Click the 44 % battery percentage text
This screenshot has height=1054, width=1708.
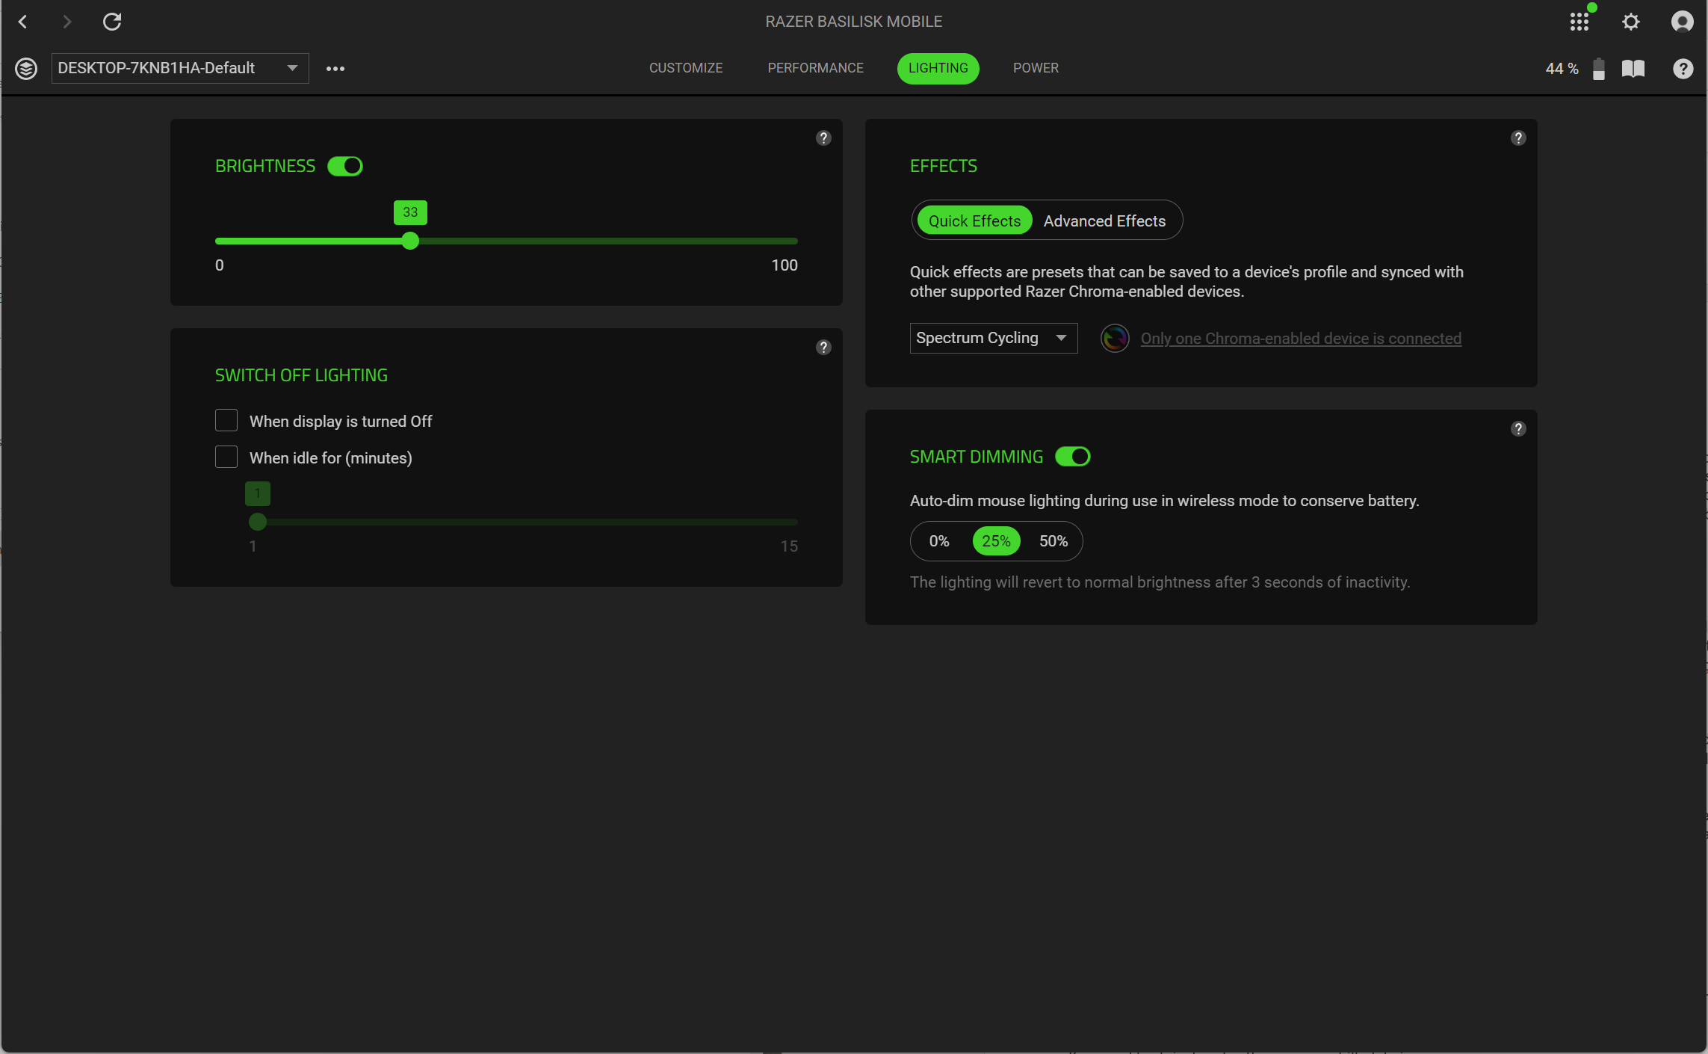click(1562, 69)
